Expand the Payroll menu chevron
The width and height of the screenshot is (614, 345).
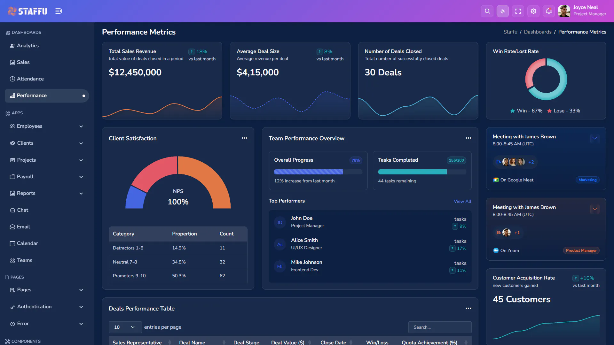click(81, 177)
